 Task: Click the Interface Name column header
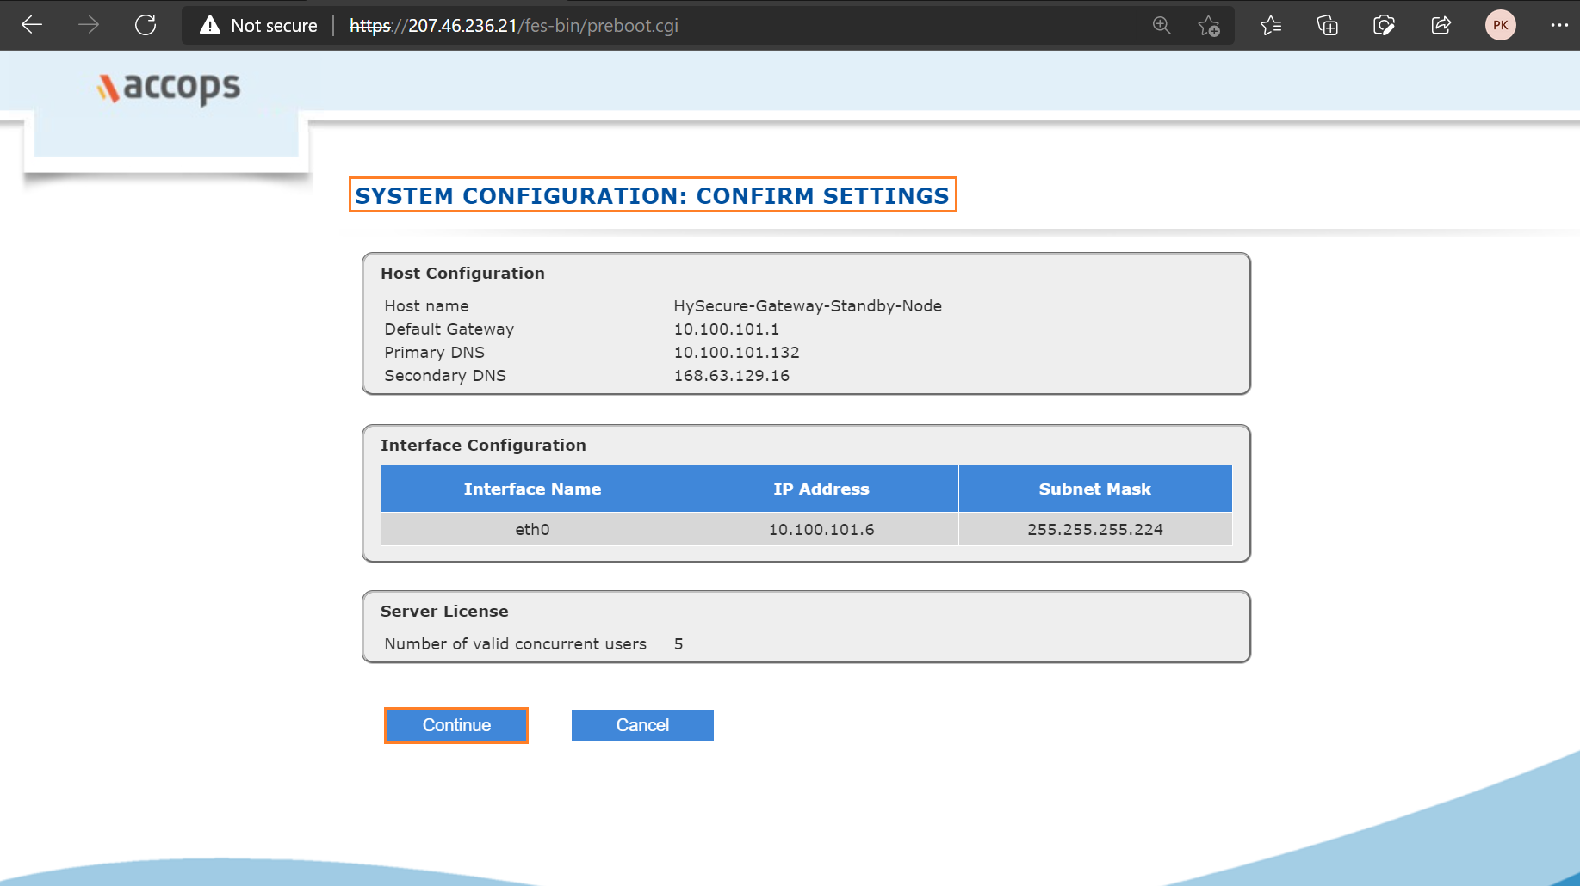[532, 489]
